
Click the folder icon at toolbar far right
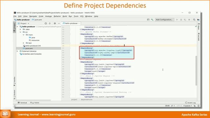[198, 20]
